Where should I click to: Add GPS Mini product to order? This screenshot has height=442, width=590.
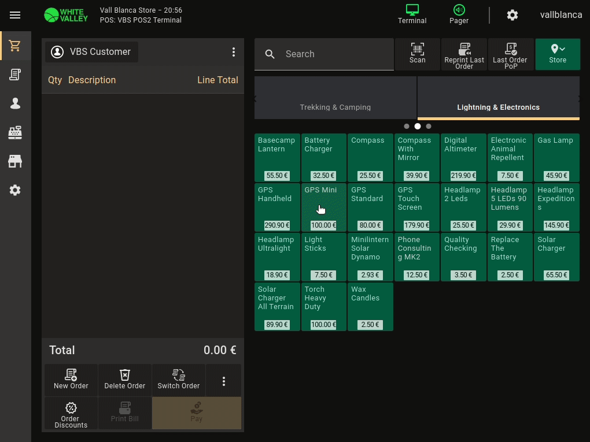tap(323, 207)
